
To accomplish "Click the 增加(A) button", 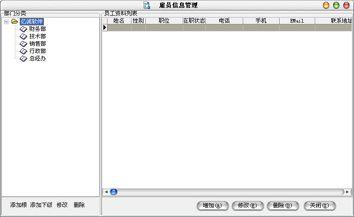I will pos(212,205).
